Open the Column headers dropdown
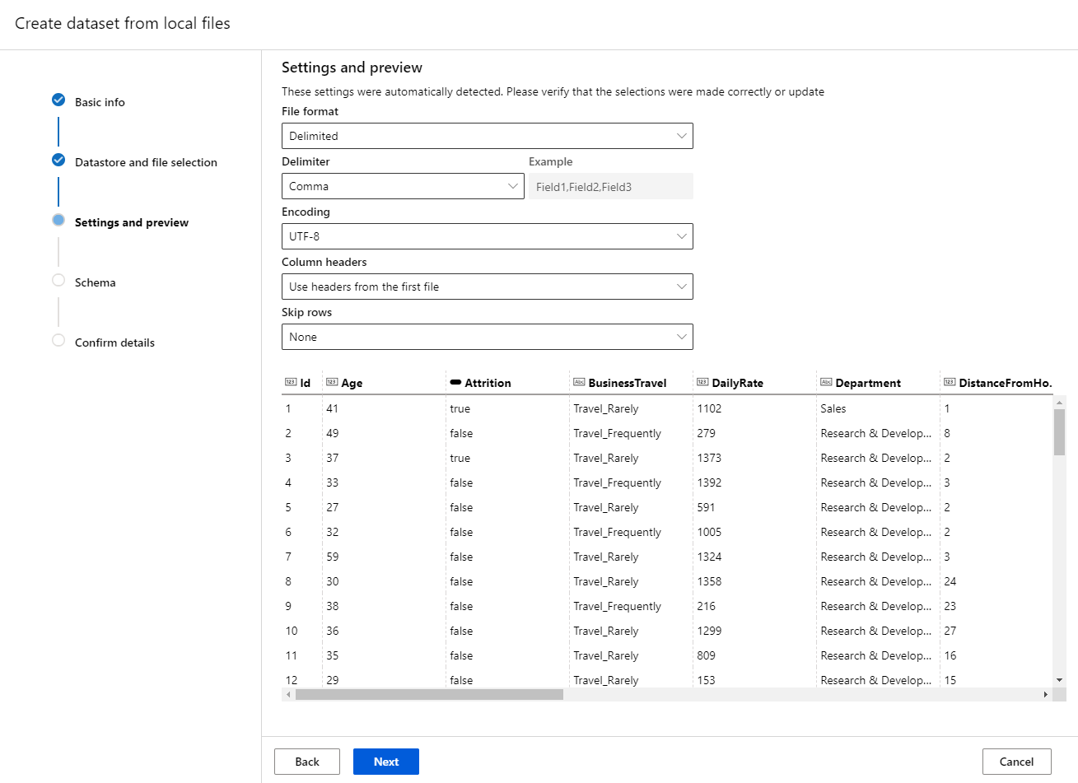The width and height of the screenshot is (1078, 783). [x=488, y=287]
